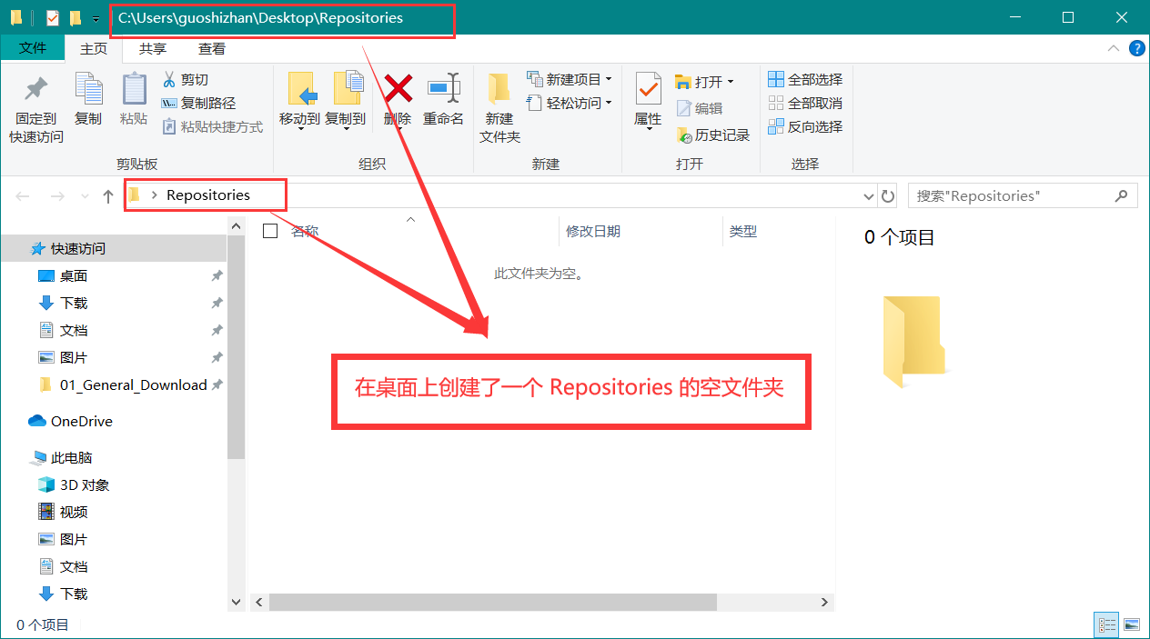
Task: Click Invert Selection in ribbon
Action: (805, 127)
